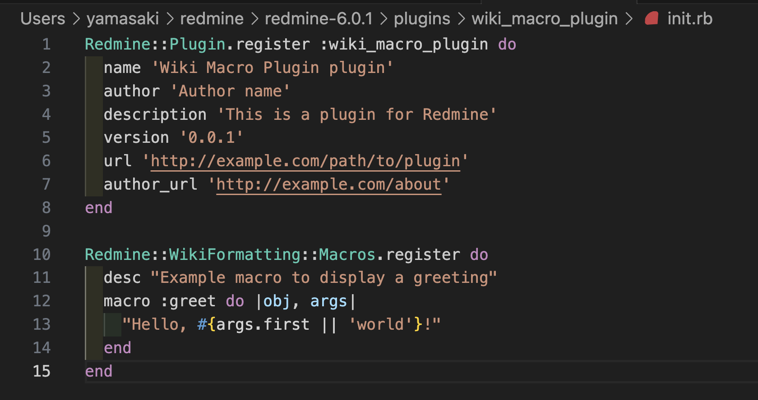Click the 'Author name' string
The height and width of the screenshot is (400, 758).
tap(230, 91)
